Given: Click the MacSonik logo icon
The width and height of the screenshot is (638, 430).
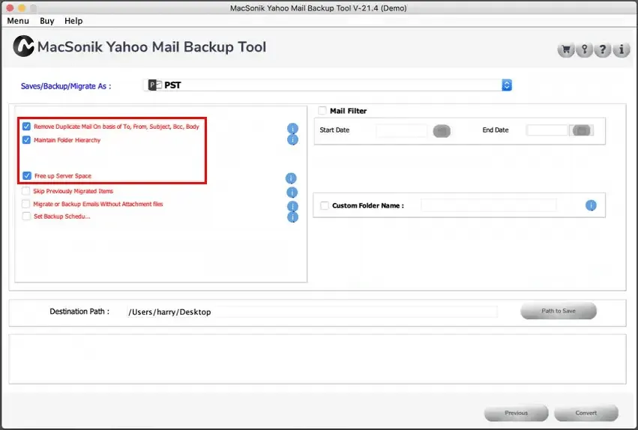Looking at the screenshot, I should [23, 46].
